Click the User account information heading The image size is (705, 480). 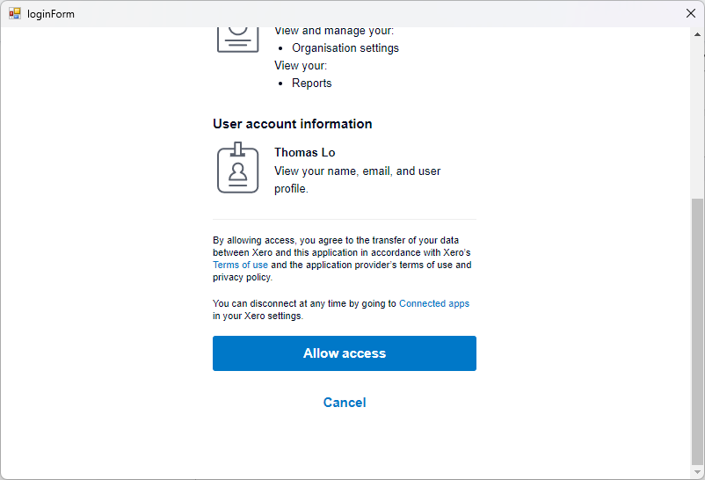292,124
